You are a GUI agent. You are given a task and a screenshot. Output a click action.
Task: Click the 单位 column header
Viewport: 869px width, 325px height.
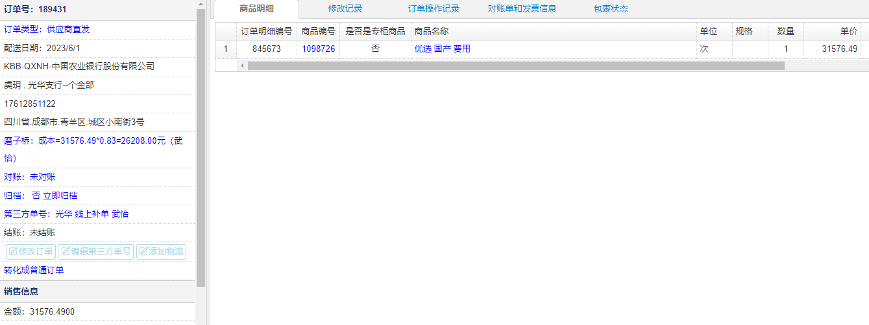click(x=714, y=31)
